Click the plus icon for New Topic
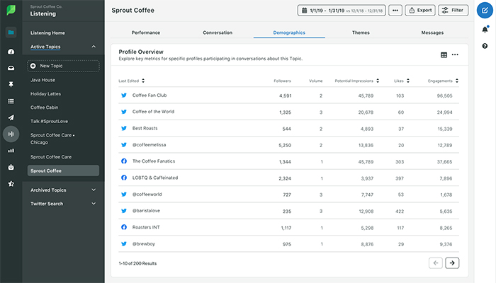This screenshot has width=496, height=283. coord(33,66)
